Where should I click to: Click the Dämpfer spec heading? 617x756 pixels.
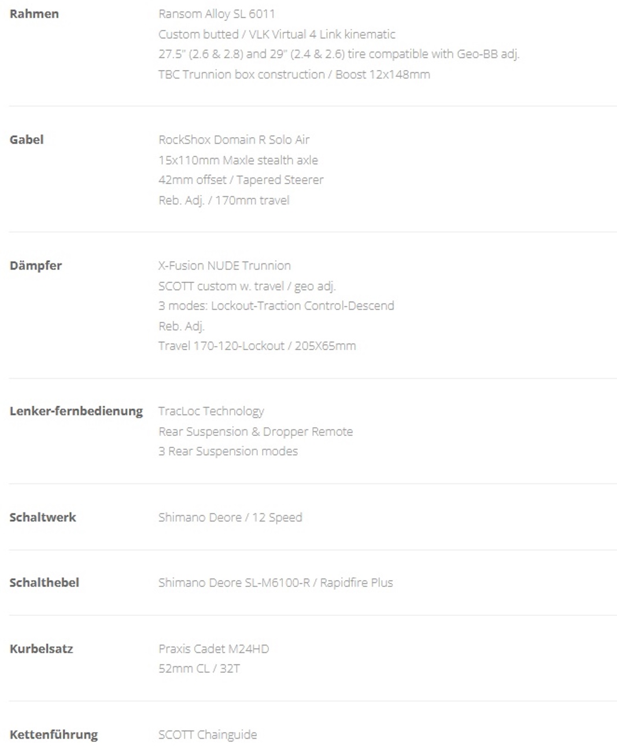[36, 266]
